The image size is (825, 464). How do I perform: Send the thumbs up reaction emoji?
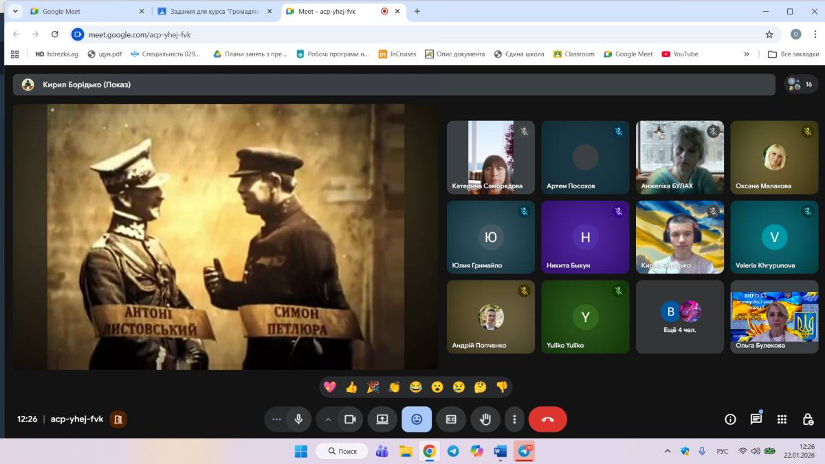[x=351, y=387]
